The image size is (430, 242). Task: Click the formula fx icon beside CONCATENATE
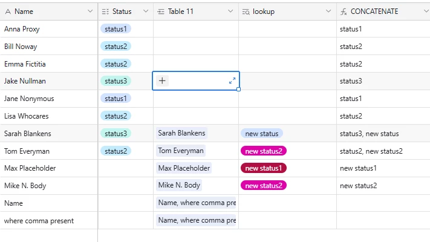(x=344, y=11)
